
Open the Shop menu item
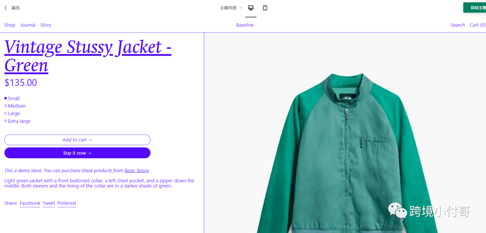click(9, 25)
